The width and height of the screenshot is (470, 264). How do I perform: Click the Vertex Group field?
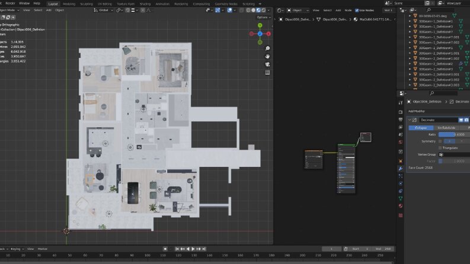coord(454,154)
